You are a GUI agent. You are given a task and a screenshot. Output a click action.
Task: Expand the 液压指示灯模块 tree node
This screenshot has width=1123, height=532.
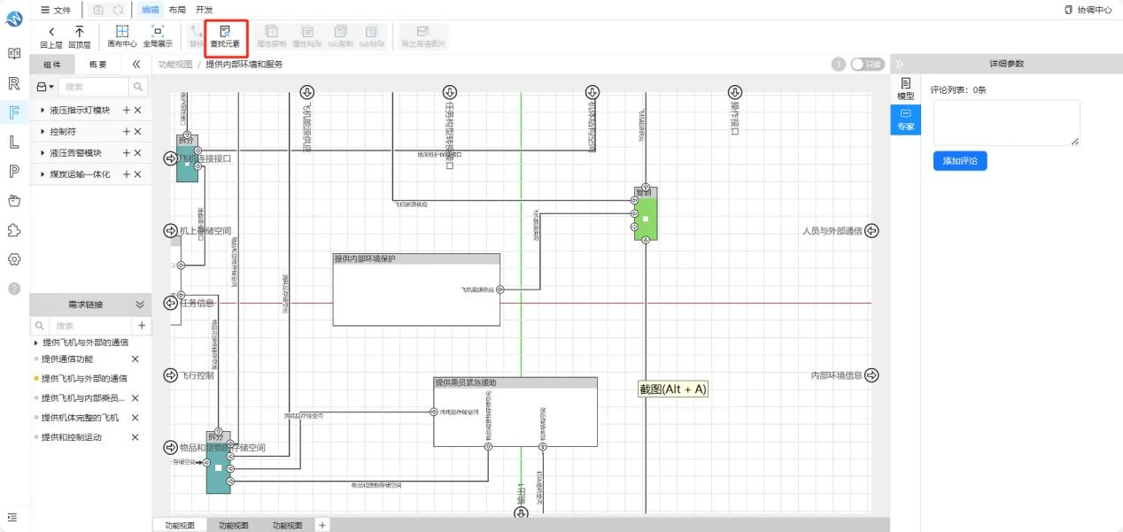point(43,110)
